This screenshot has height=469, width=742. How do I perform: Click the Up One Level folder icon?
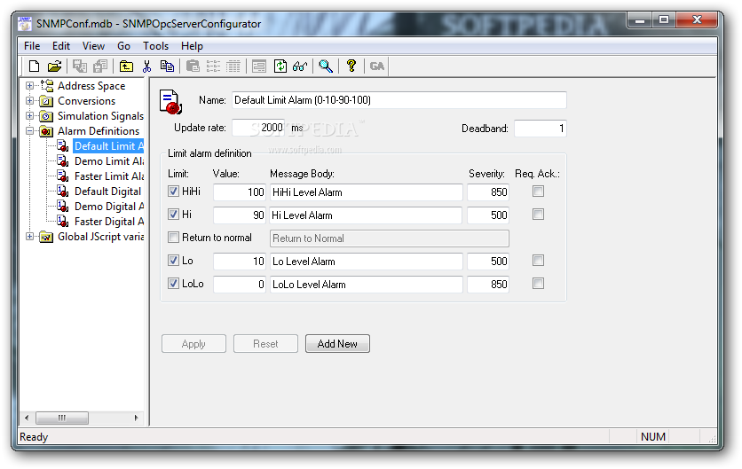[x=126, y=66]
